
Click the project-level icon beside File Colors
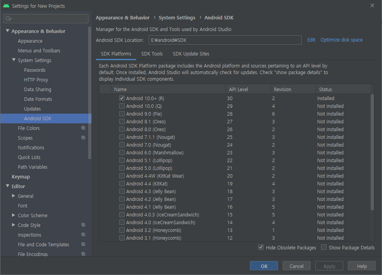point(83,128)
